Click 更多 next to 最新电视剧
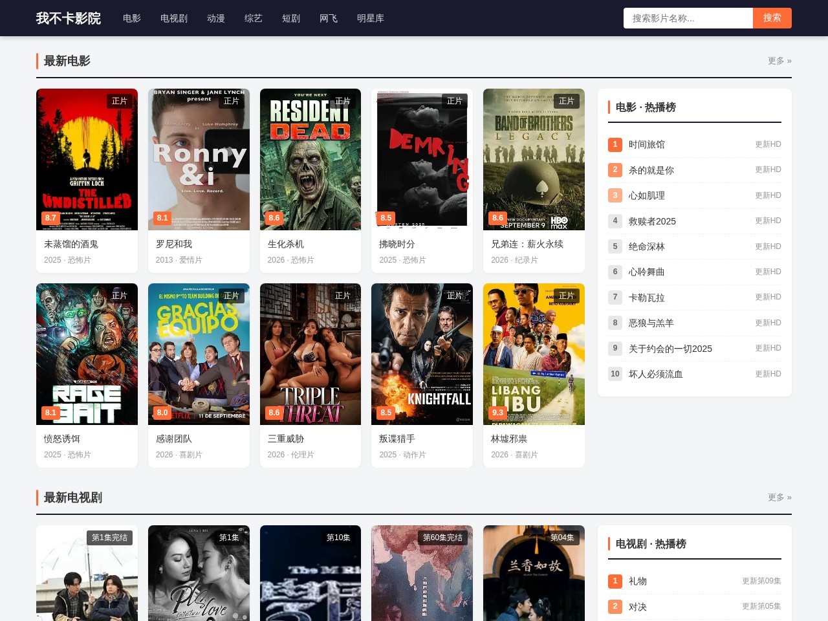This screenshot has width=828, height=621. pos(779,497)
